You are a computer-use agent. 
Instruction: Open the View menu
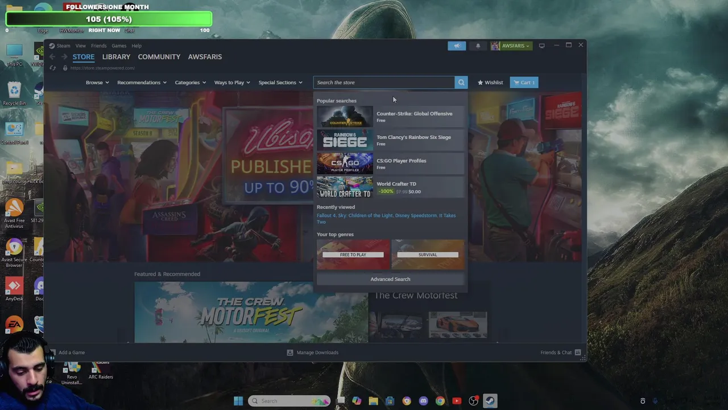pyautogui.click(x=81, y=46)
